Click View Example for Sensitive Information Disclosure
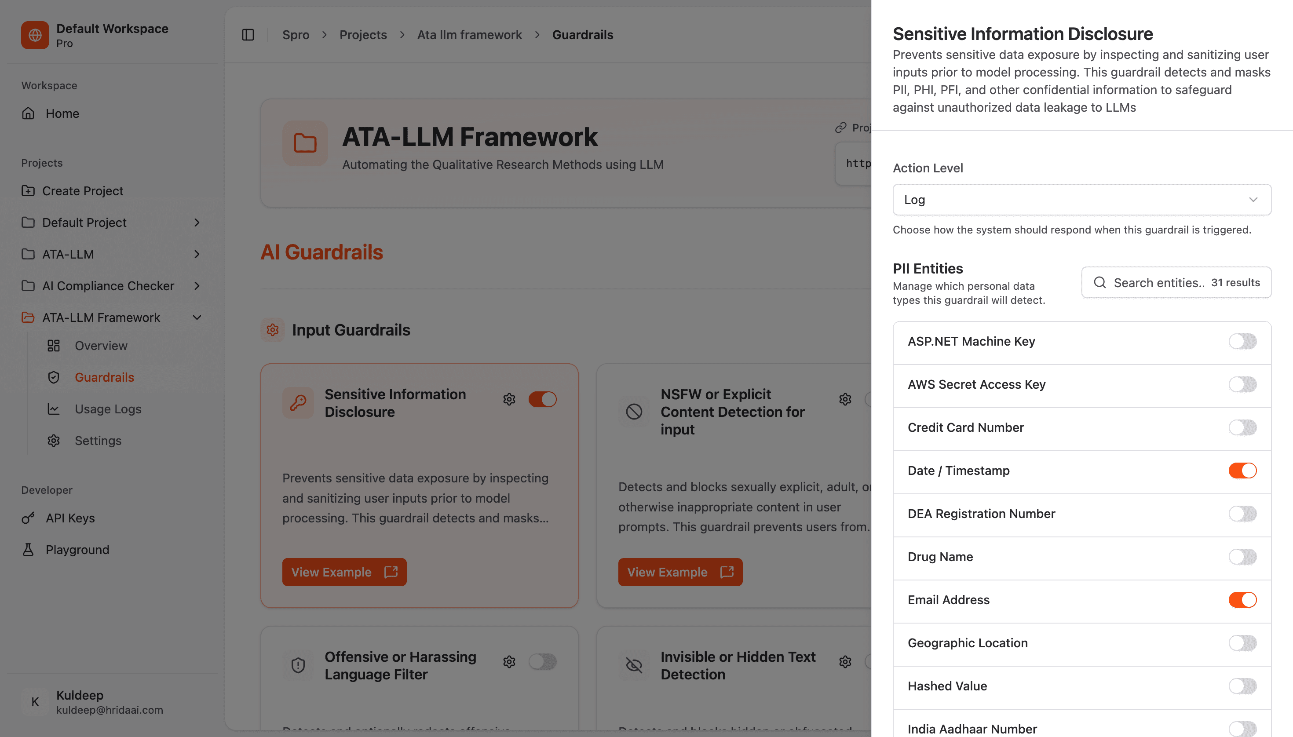 tap(344, 572)
